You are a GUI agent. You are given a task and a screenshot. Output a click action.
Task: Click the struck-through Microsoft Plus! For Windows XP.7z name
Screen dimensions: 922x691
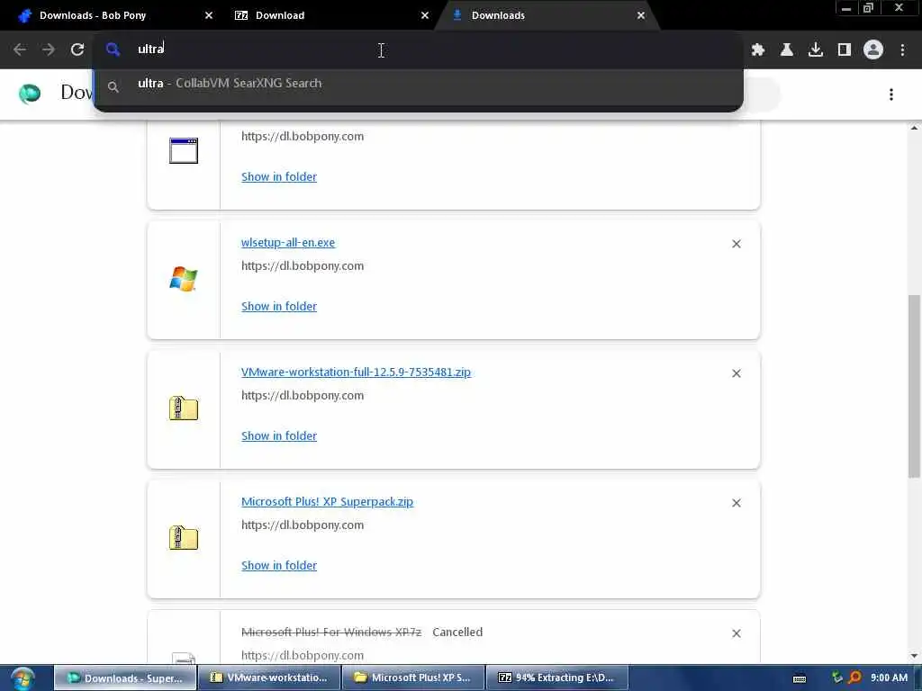(331, 633)
